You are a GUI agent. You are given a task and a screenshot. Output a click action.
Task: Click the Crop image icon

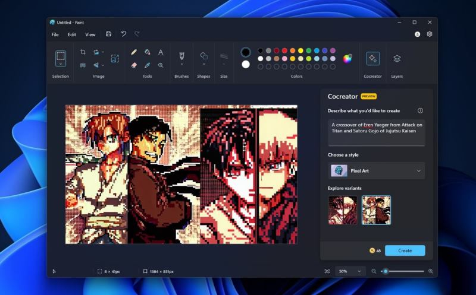click(x=83, y=52)
